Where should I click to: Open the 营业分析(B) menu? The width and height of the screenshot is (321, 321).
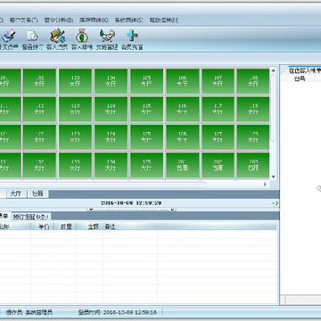click(59, 21)
